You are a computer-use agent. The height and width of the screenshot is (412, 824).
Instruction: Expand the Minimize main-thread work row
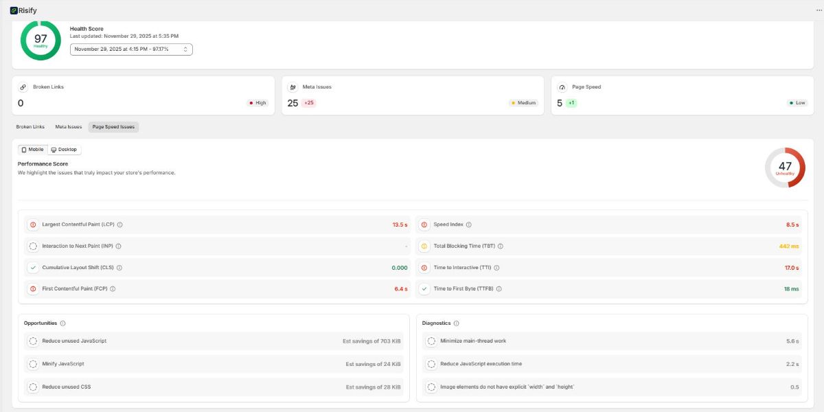[x=611, y=341]
